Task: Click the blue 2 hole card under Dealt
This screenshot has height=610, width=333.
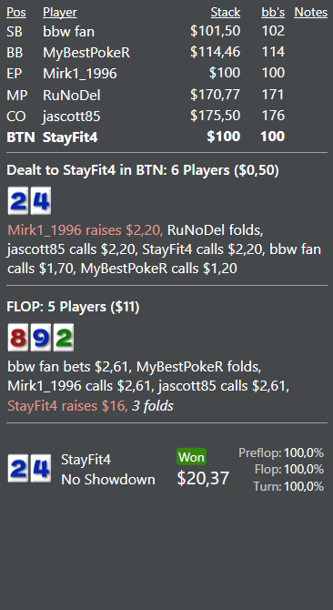Action: [x=18, y=200]
